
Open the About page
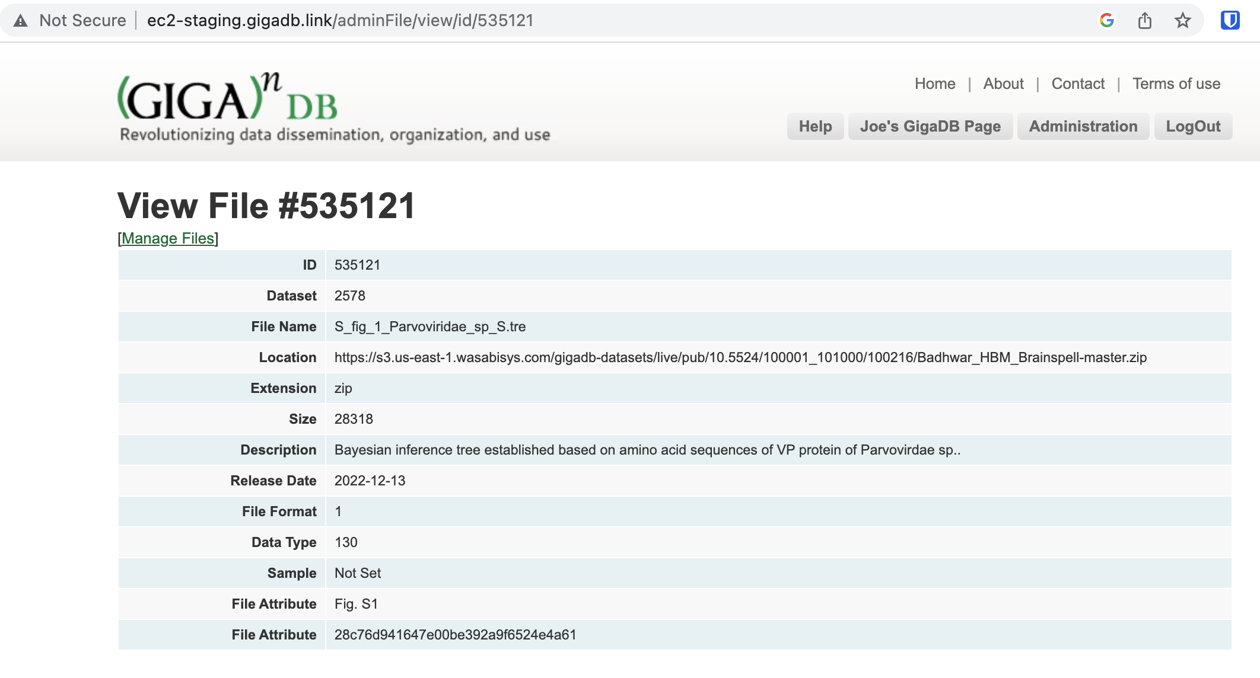1003,84
